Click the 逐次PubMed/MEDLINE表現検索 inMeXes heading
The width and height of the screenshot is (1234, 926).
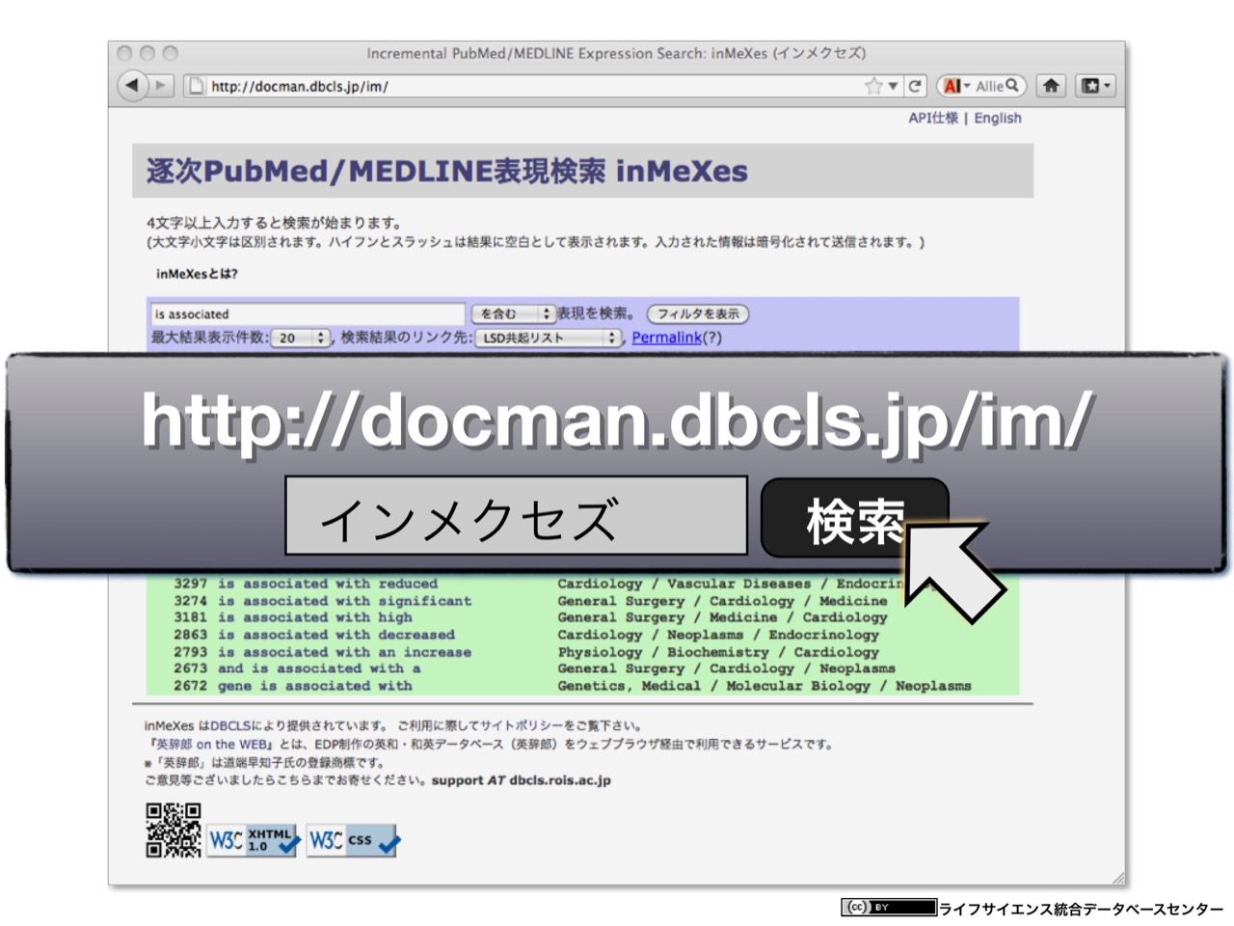tap(447, 172)
